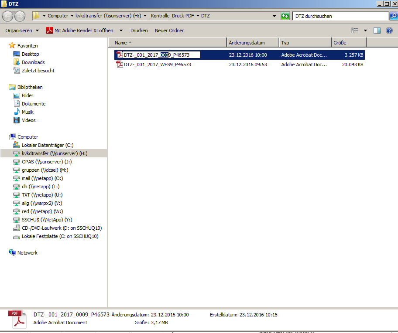Click the change view icon

[x=355, y=31]
